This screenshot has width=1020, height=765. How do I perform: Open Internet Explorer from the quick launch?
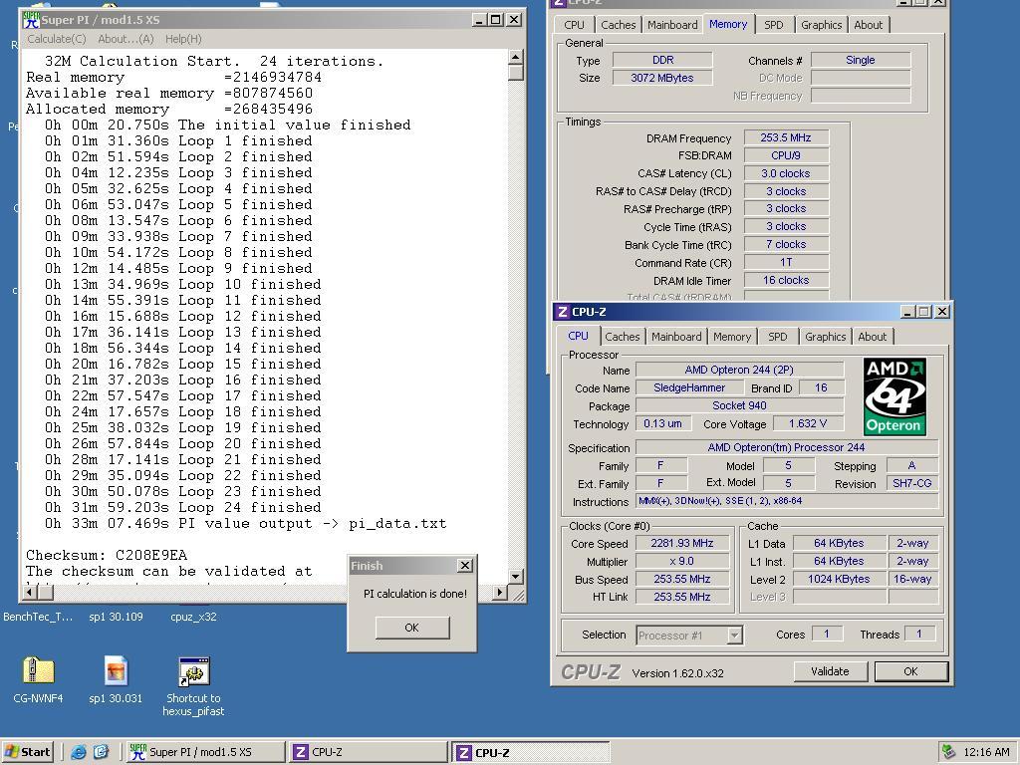tap(78, 752)
